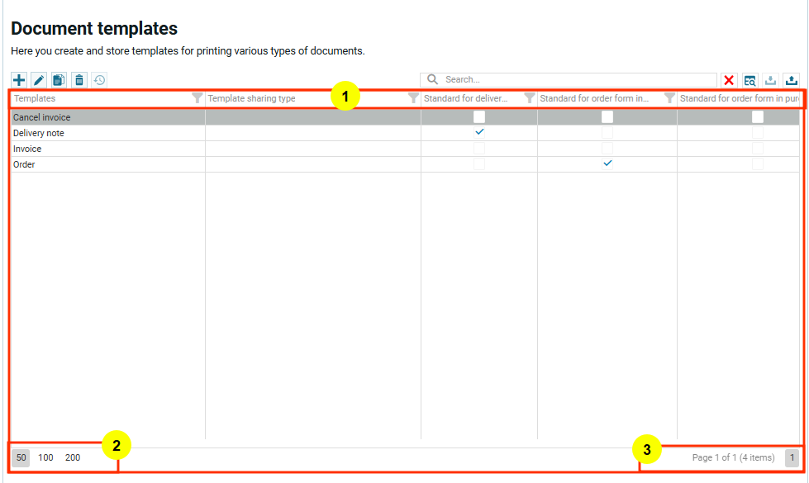Open the filter on the Templates column
Viewport: 809px width, 483px height.
point(197,98)
